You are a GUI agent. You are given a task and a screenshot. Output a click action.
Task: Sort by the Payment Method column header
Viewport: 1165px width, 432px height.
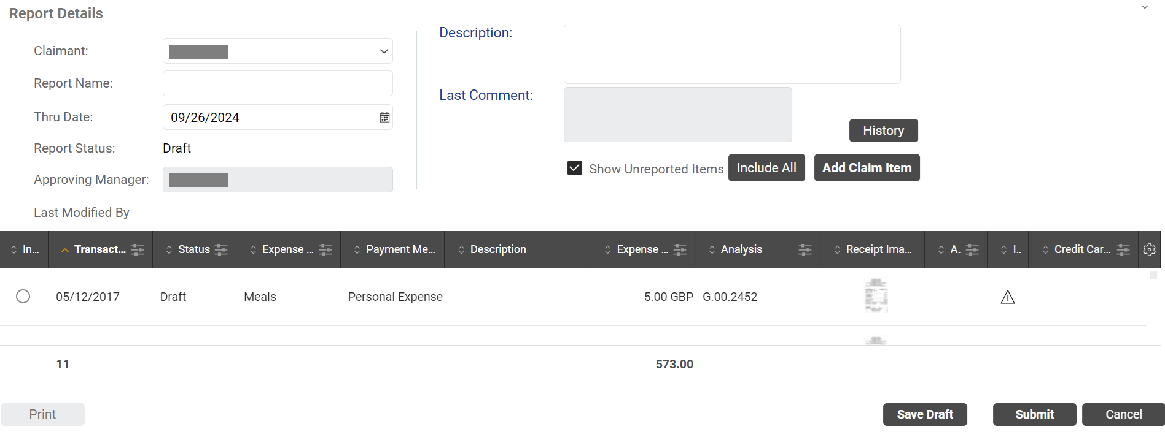(x=400, y=249)
